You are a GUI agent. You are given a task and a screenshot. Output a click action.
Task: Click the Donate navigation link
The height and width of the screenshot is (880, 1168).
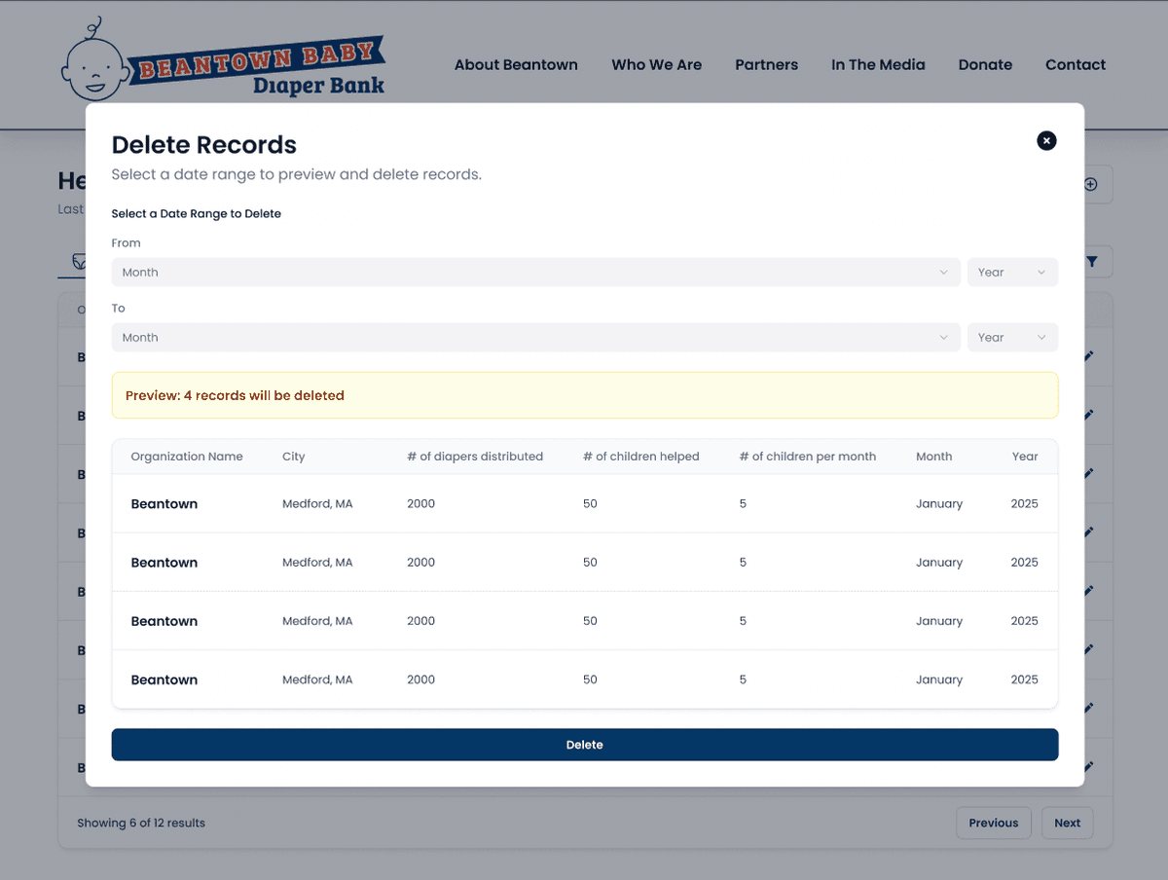coord(985,65)
